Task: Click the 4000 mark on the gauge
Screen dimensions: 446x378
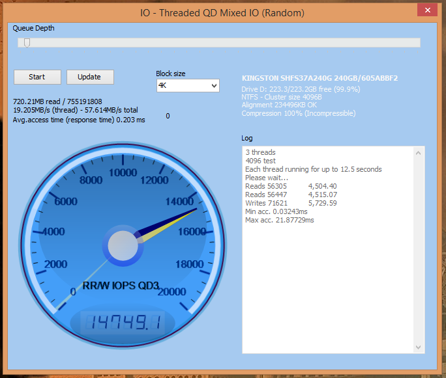Action: pyautogui.click(x=53, y=232)
